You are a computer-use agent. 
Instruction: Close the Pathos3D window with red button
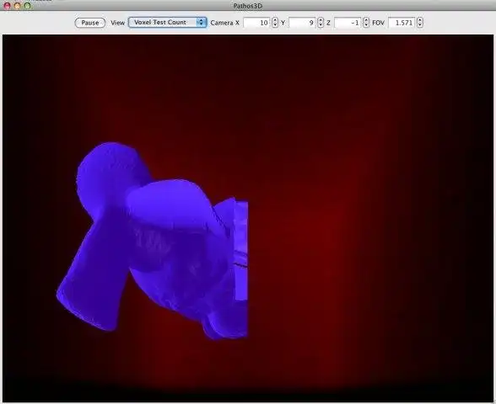tap(7, 6)
